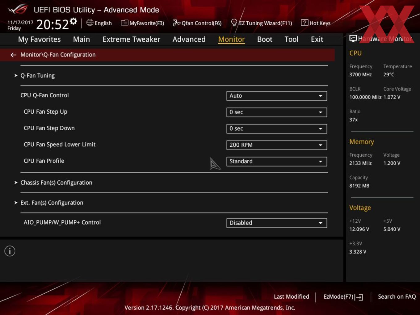Image resolution: width=420 pixels, height=315 pixels.
Task: Click CPU frequency value 3700 MHz
Action: tap(360, 74)
